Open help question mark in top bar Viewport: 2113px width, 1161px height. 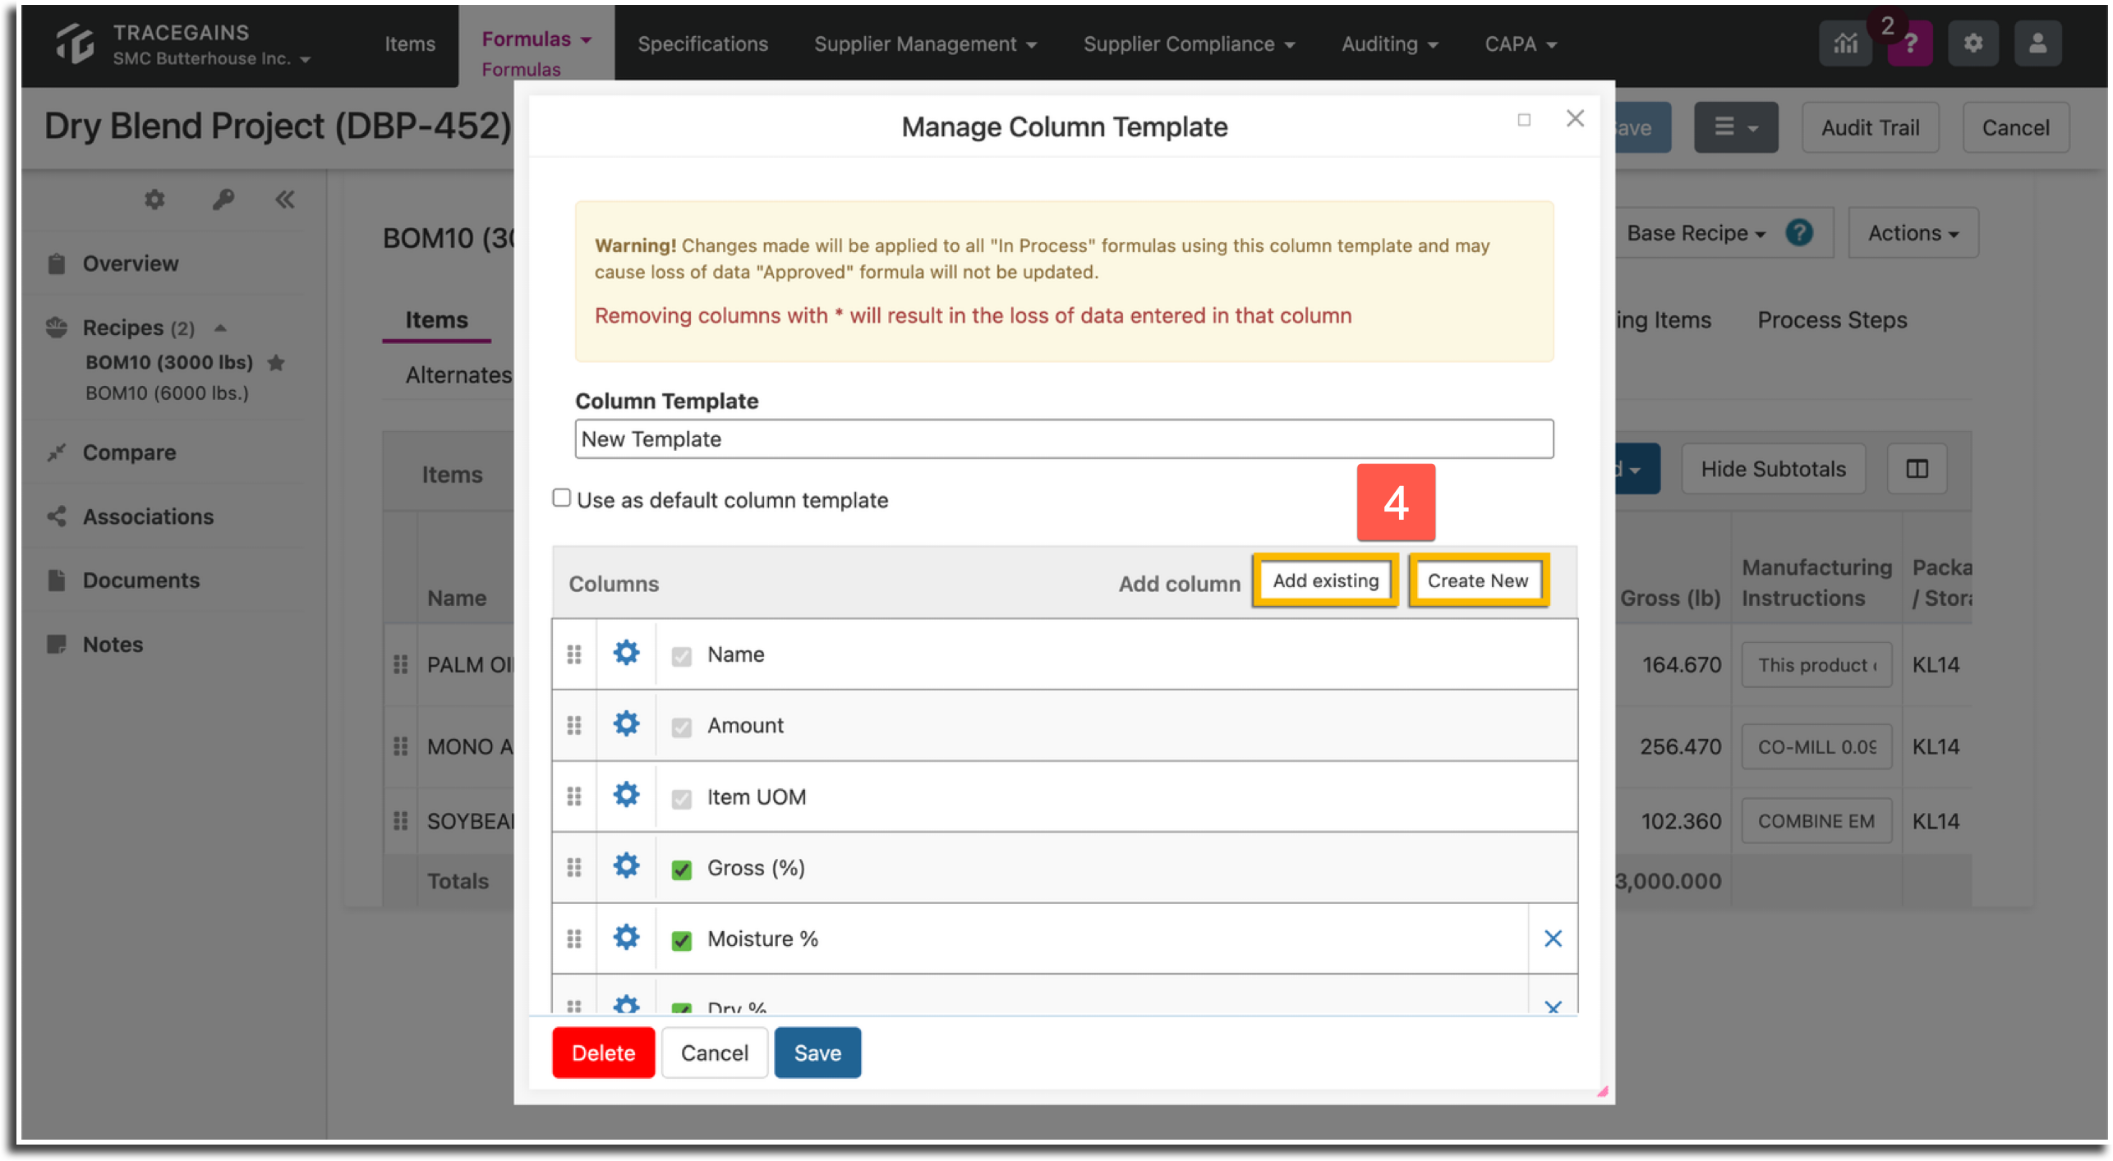tap(1909, 43)
